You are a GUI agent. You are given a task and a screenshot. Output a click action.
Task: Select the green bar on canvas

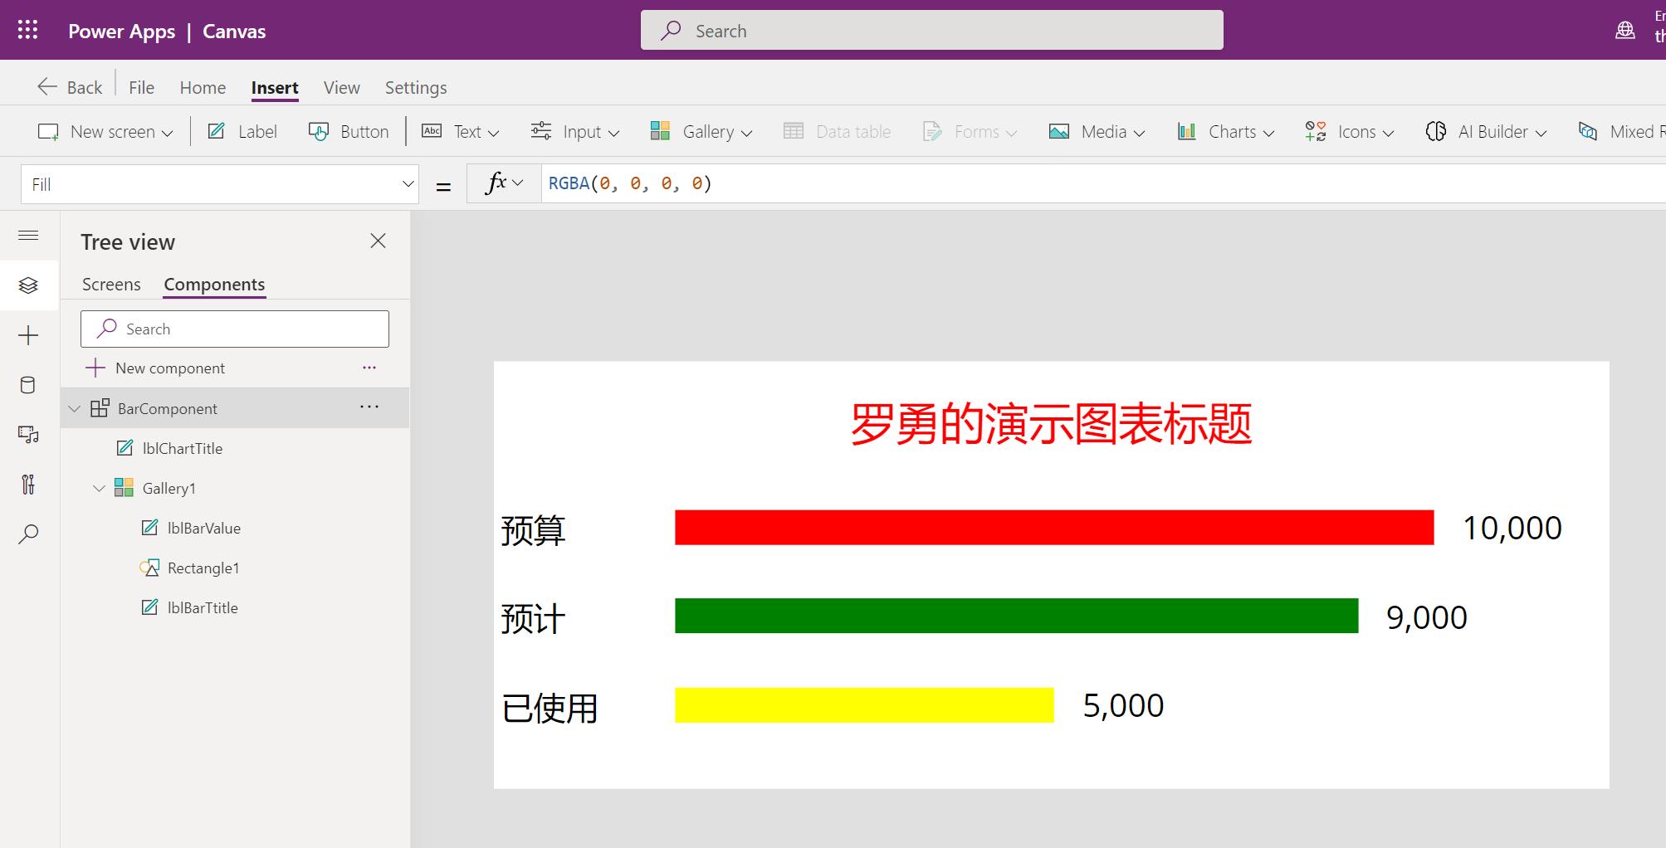(1017, 616)
